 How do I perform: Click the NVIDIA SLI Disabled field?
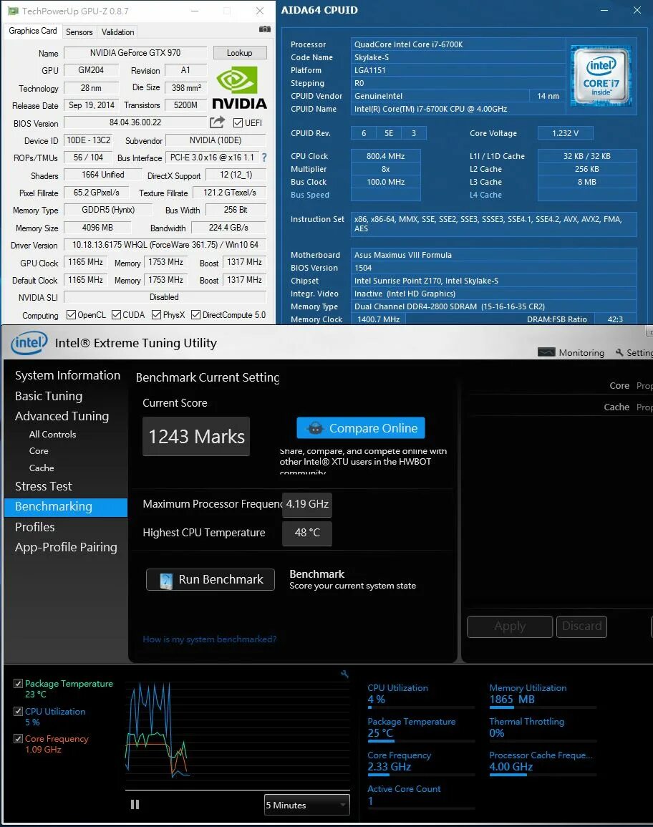(x=165, y=297)
